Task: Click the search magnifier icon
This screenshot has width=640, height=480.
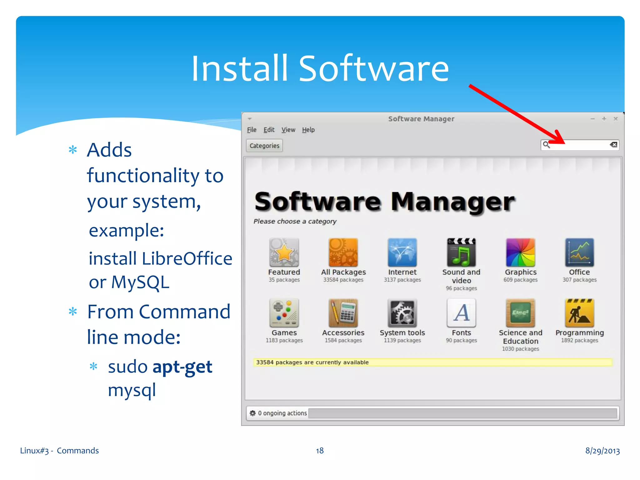Action: coord(546,145)
